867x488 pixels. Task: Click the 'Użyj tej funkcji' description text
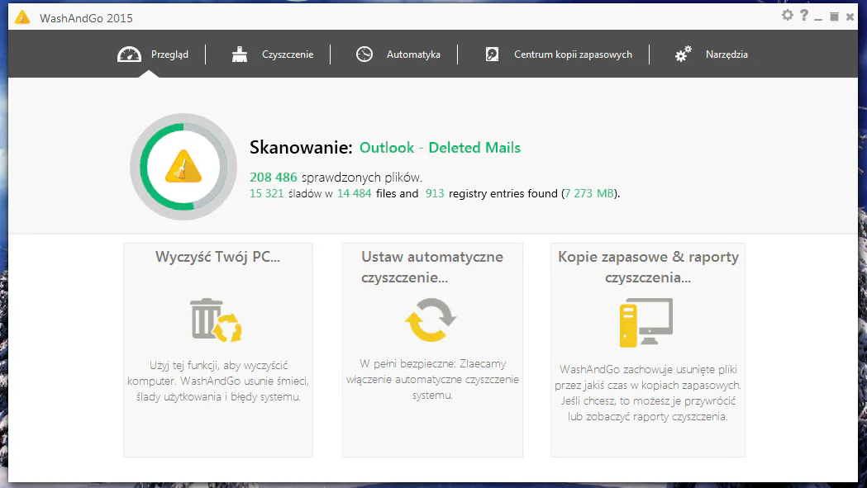tap(218, 381)
